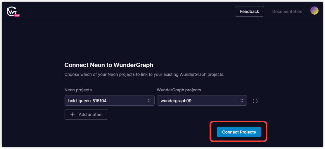This screenshot has height=149, width=325.
Task: Click the plus icon beside Add another
Action: [73, 114]
